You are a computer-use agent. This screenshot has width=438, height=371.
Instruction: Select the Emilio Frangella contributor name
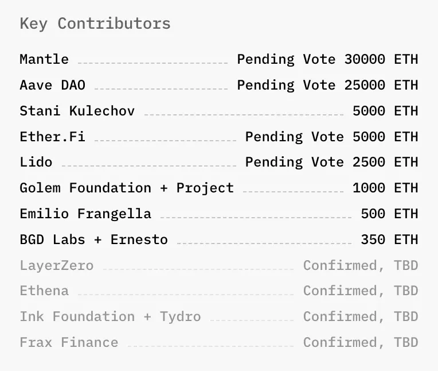(x=85, y=214)
